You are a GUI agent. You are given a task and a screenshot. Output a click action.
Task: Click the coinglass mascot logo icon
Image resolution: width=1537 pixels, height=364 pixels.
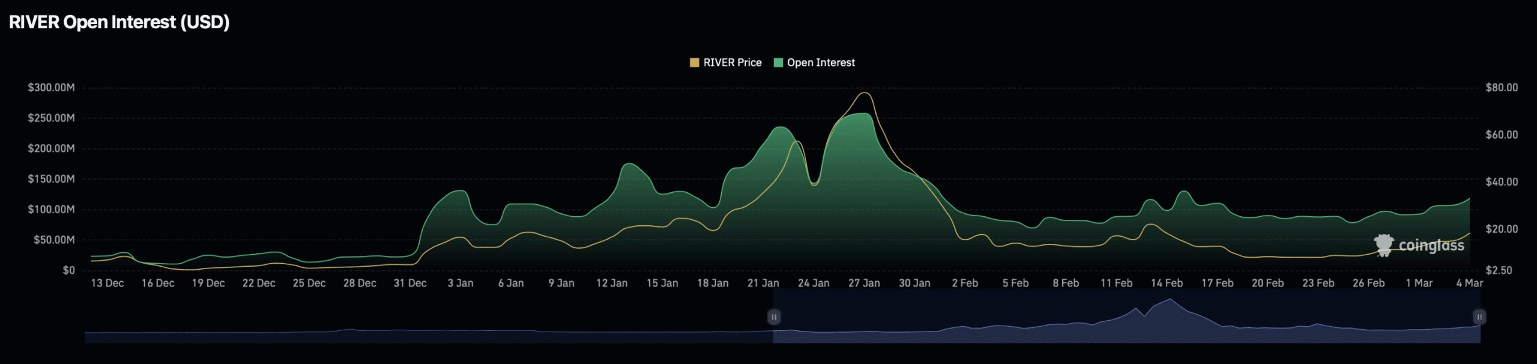[1384, 245]
